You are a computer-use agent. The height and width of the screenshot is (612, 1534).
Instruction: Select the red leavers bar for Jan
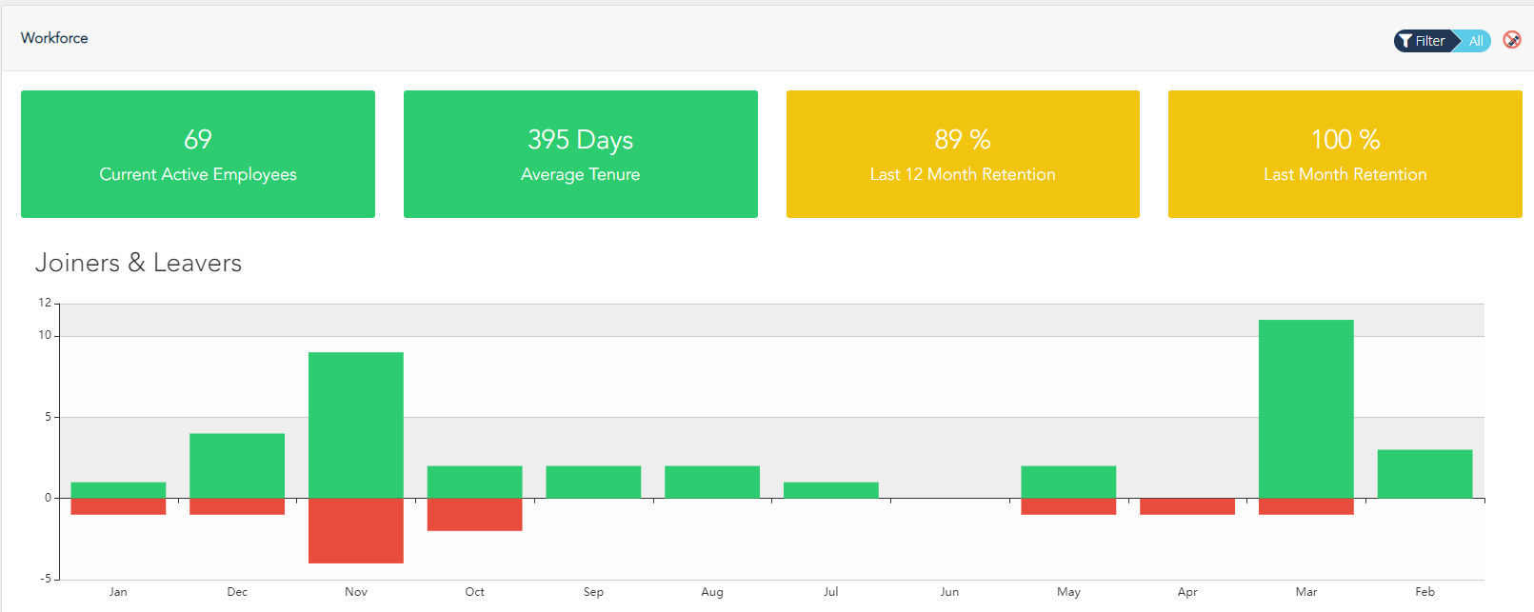[118, 506]
